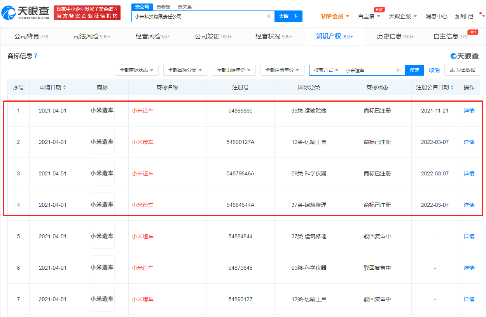The width and height of the screenshot is (486, 317).
Task: Clear the company search field
Action: point(268,16)
